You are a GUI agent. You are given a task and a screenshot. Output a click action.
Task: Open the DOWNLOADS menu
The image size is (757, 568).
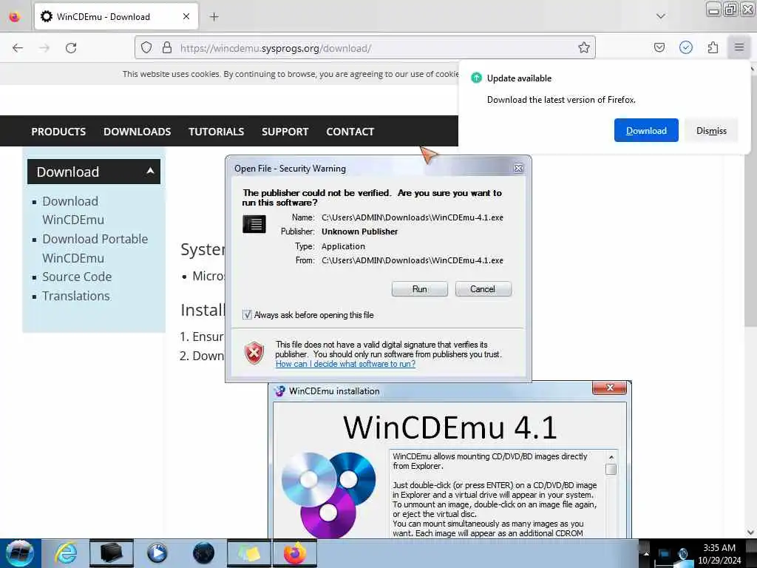point(137,132)
